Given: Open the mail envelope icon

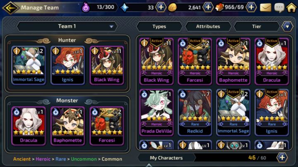Looking at the screenshot, I should (265, 7).
